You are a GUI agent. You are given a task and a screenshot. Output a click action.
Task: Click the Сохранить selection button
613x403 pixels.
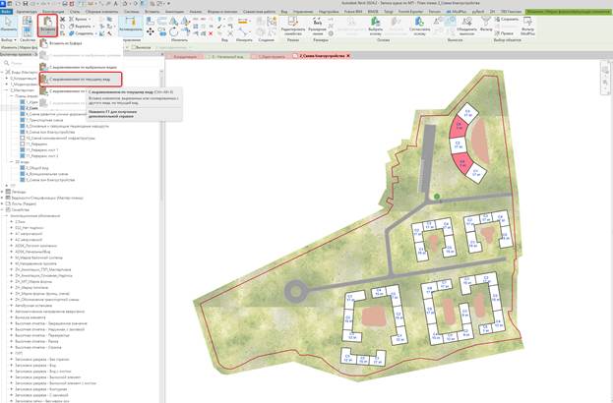tap(507, 19)
